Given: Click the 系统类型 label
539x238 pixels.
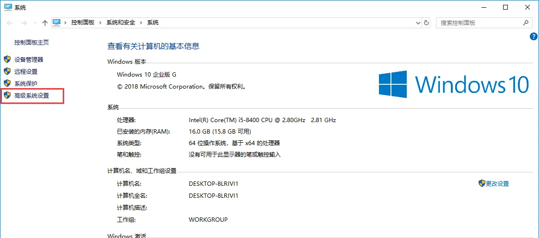Looking at the screenshot, I should tap(129, 143).
